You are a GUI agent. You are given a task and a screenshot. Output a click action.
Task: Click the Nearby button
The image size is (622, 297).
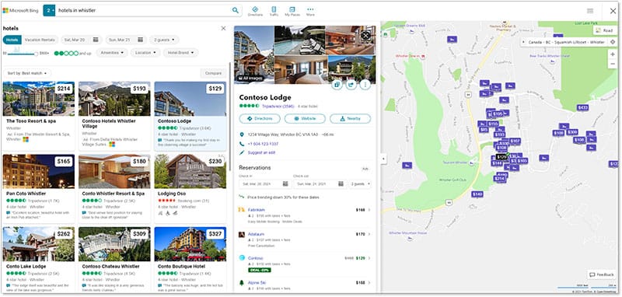351,118
